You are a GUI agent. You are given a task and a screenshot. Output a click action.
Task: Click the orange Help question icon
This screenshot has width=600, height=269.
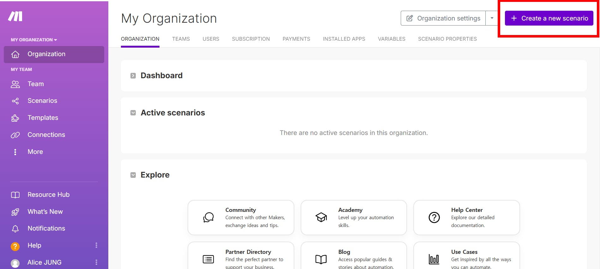click(x=15, y=246)
